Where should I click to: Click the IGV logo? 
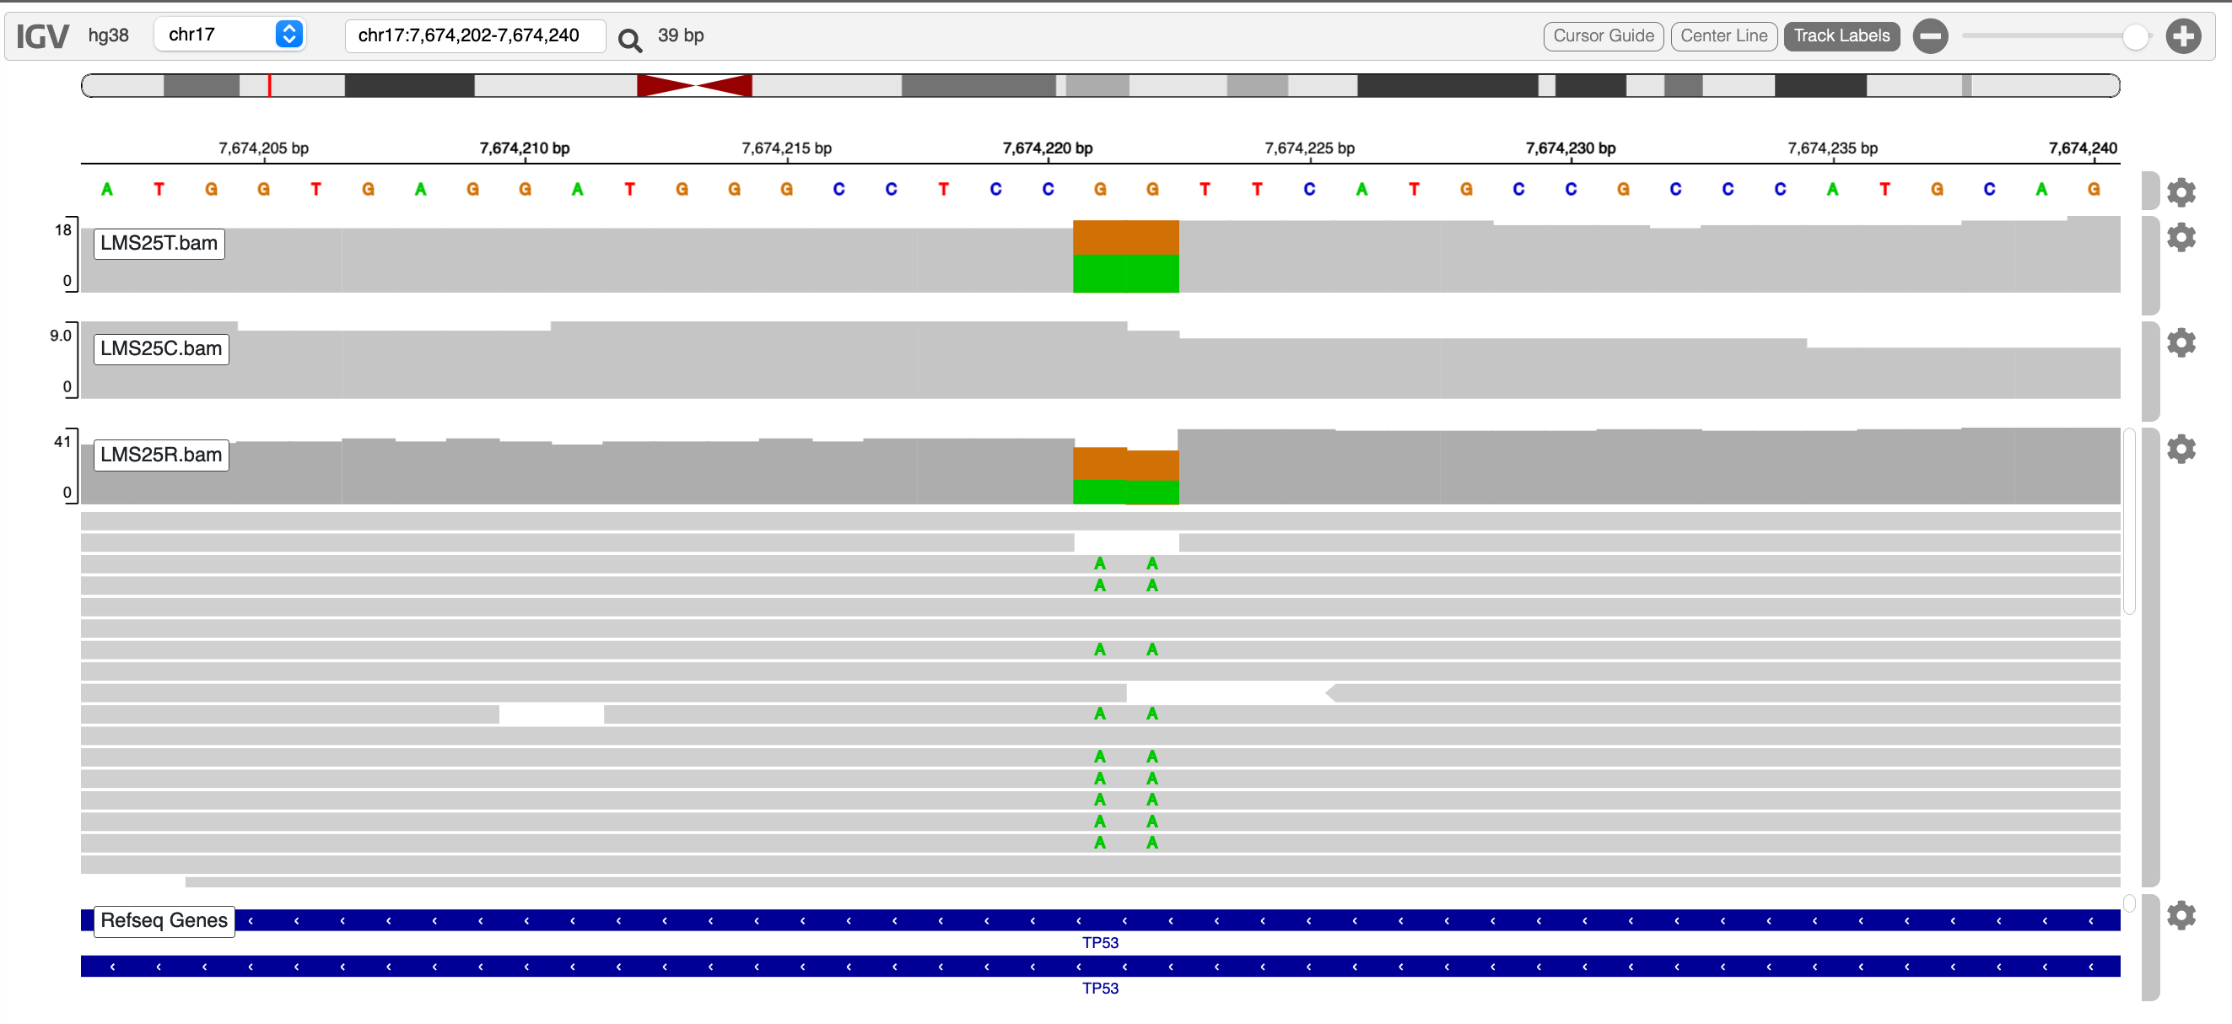tap(41, 36)
